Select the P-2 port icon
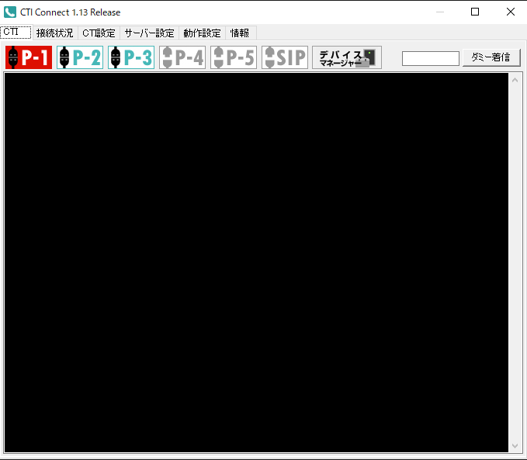527x460 pixels. (x=80, y=57)
